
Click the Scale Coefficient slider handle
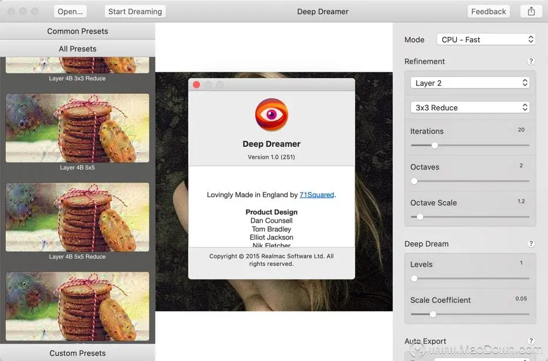click(433, 314)
